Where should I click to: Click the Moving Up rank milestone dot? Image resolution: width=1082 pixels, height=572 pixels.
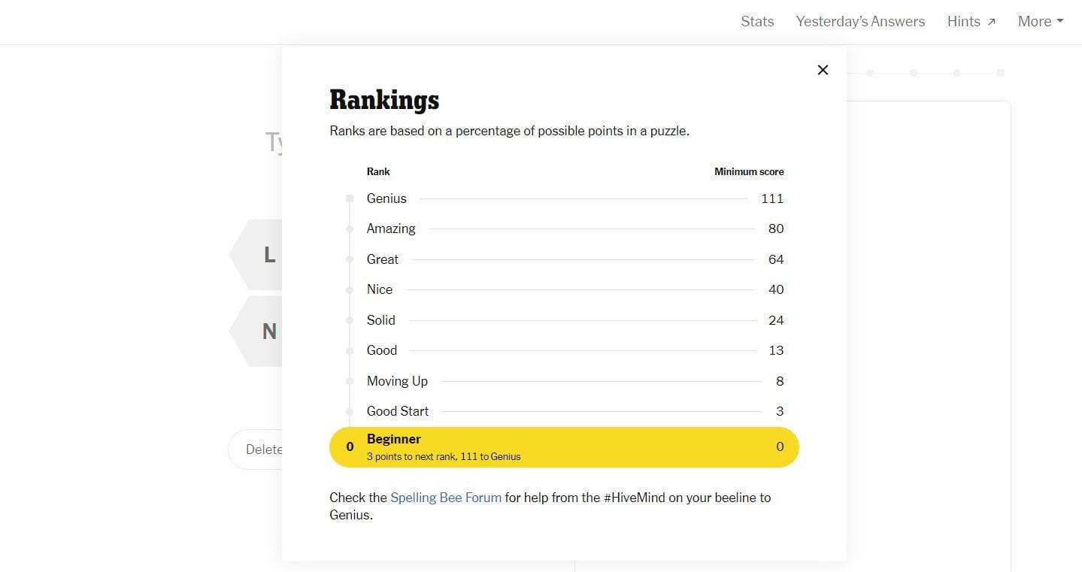coord(349,381)
